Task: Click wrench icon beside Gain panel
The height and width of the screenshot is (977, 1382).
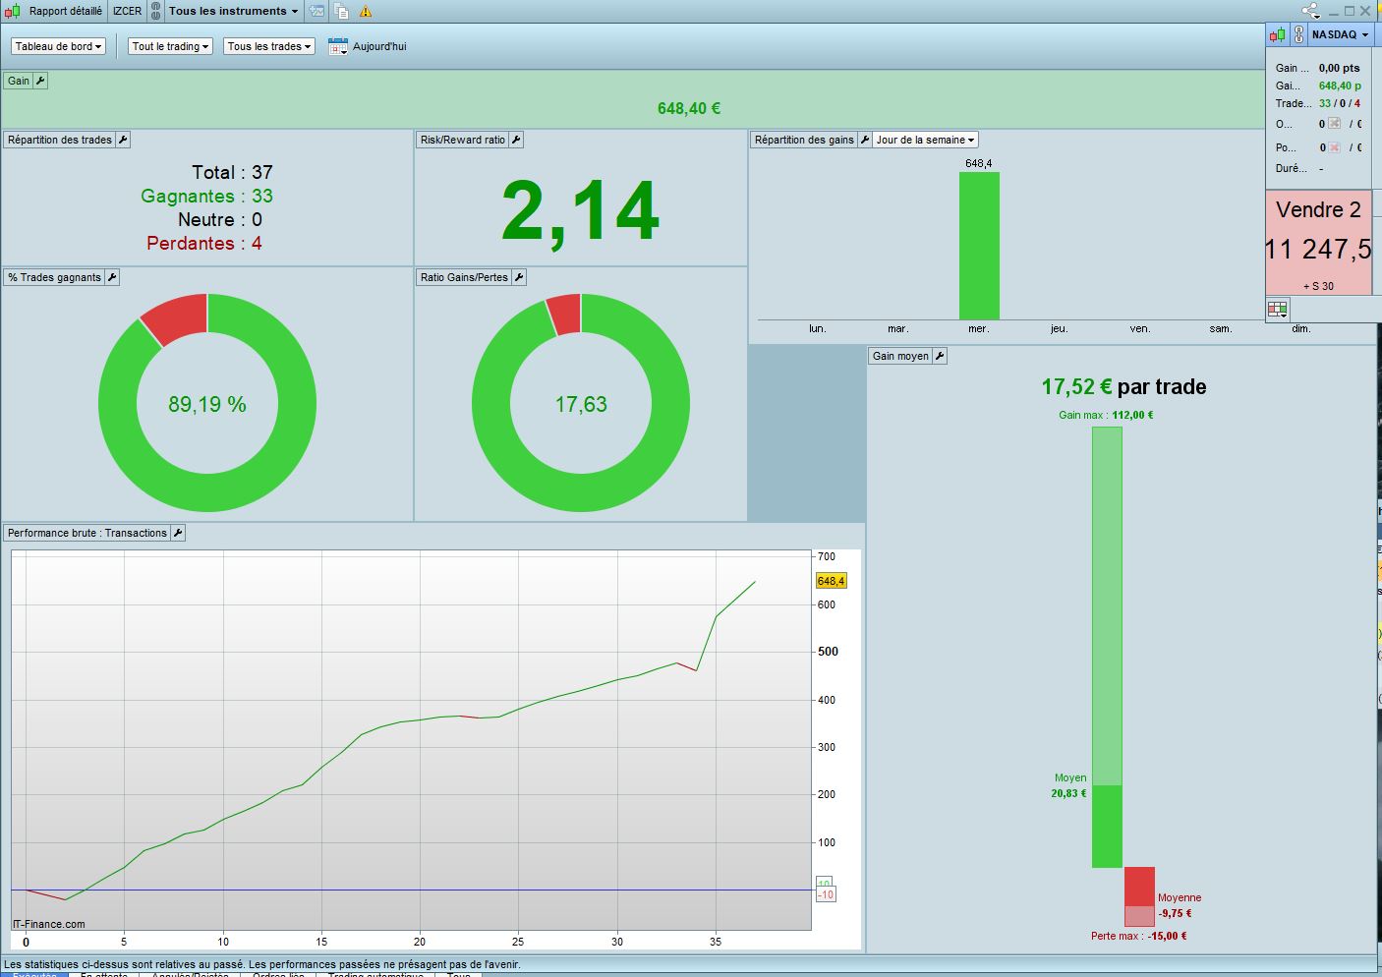Action: 40,81
